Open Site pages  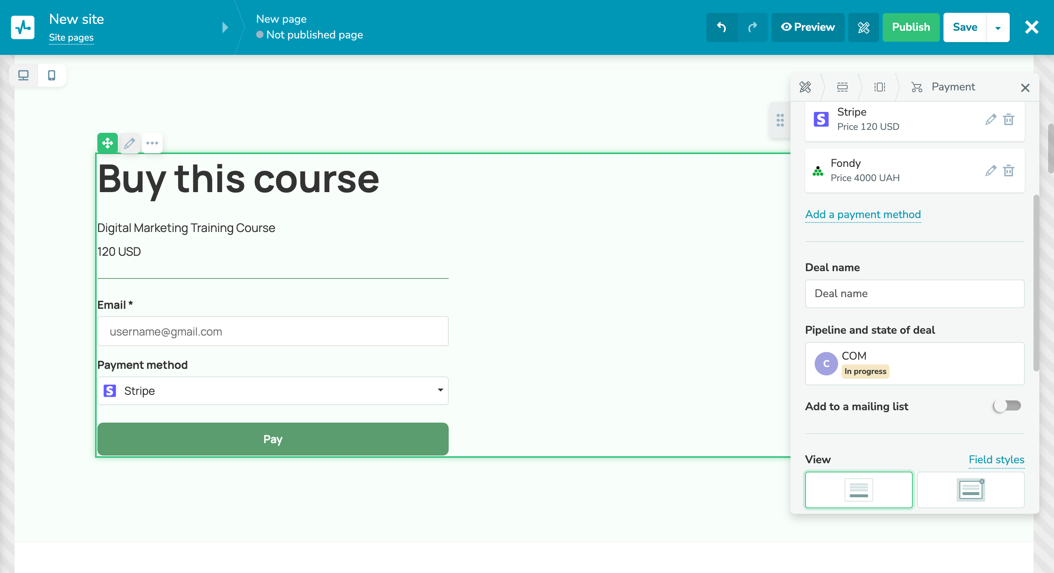(x=71, y=37)
